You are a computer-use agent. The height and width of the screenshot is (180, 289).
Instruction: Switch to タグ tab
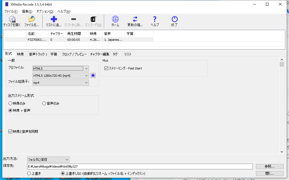coord(115,54)
